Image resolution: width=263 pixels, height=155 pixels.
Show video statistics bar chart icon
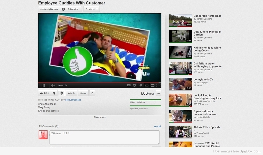pos(158,93)
